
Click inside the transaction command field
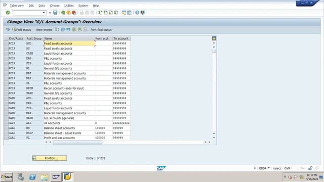[28, 13]
